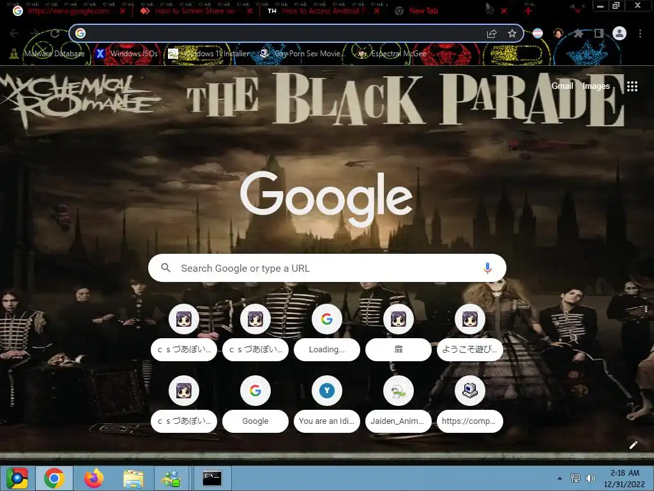Open the Windows 11 Installer bookmark
654x491 pixels.
(x=209, y=54)
